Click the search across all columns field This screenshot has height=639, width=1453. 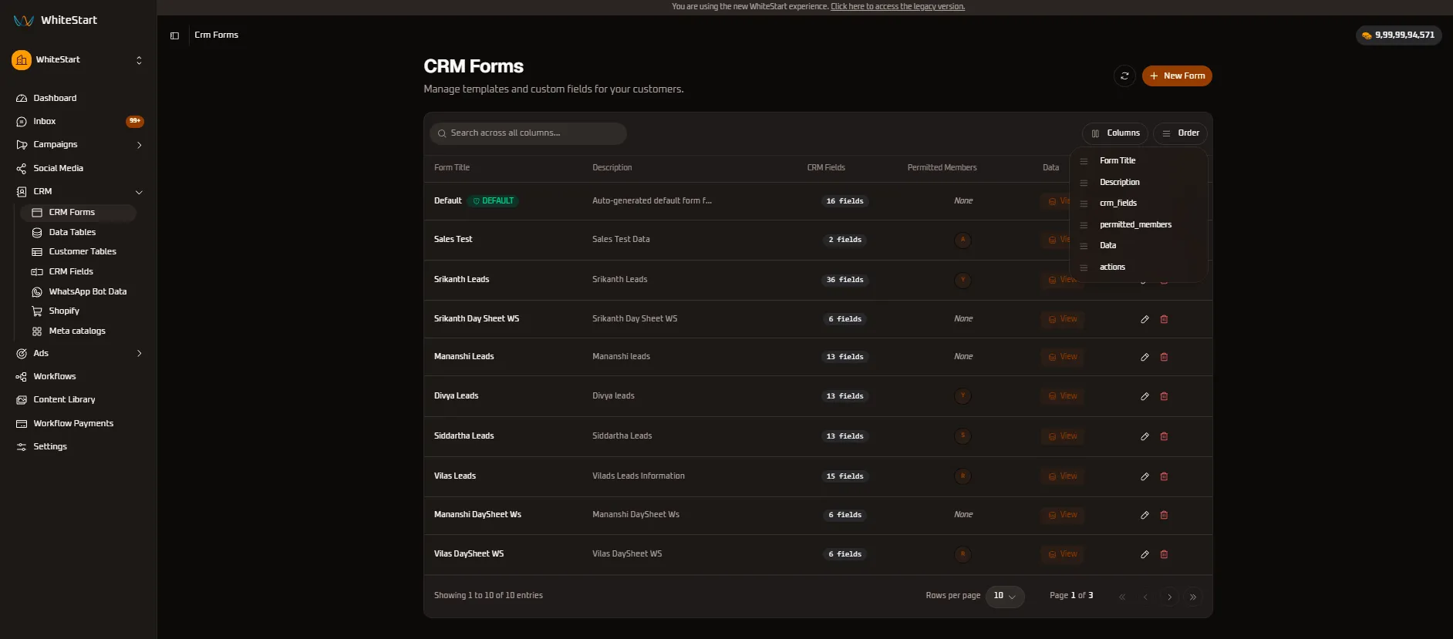point(528,133)
